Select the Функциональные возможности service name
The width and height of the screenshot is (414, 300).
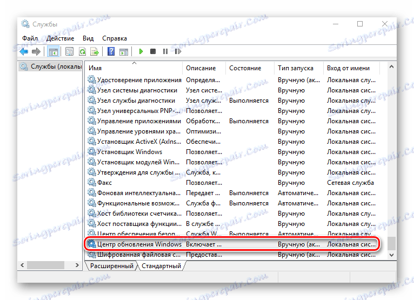tap(138, 203)
